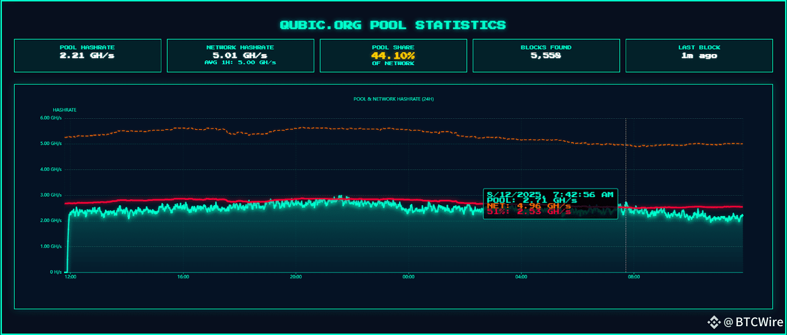Click the Last Block 1m ago value
Screen dimensions: 787x335
point(699,55)
